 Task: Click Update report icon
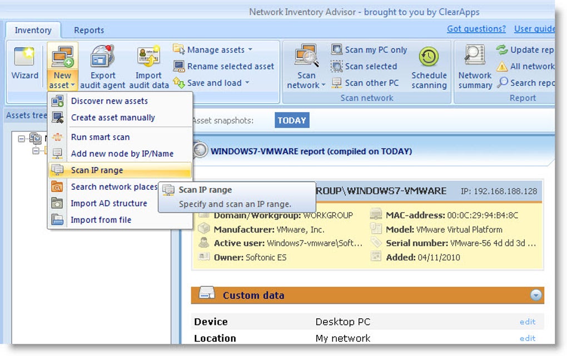502,49
